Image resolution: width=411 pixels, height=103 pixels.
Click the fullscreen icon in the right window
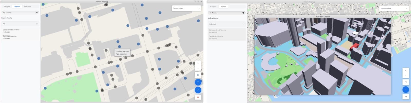406,82
